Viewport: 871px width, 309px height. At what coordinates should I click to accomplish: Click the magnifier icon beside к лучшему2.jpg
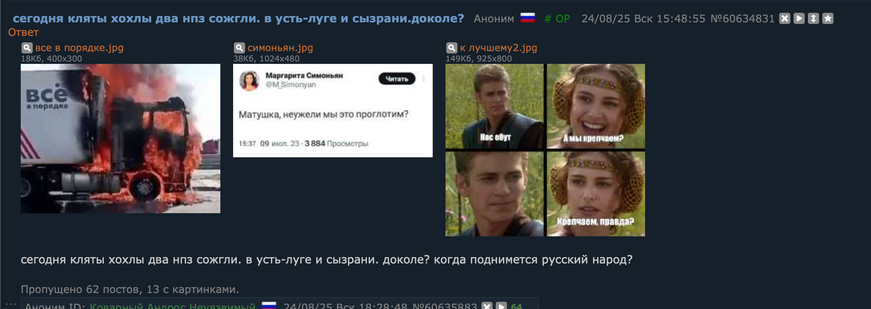451,48
